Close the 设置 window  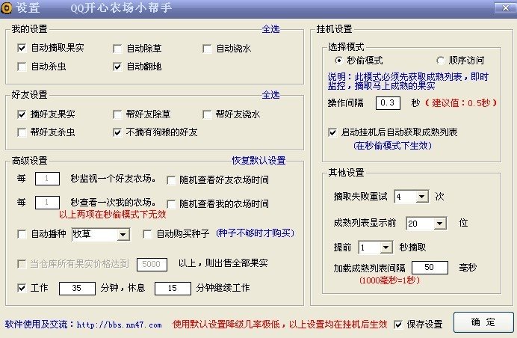click(x=505, y=8)
